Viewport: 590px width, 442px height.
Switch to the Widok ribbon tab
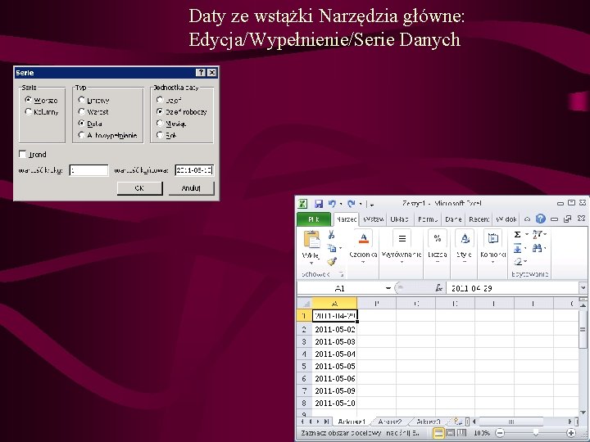506,219
